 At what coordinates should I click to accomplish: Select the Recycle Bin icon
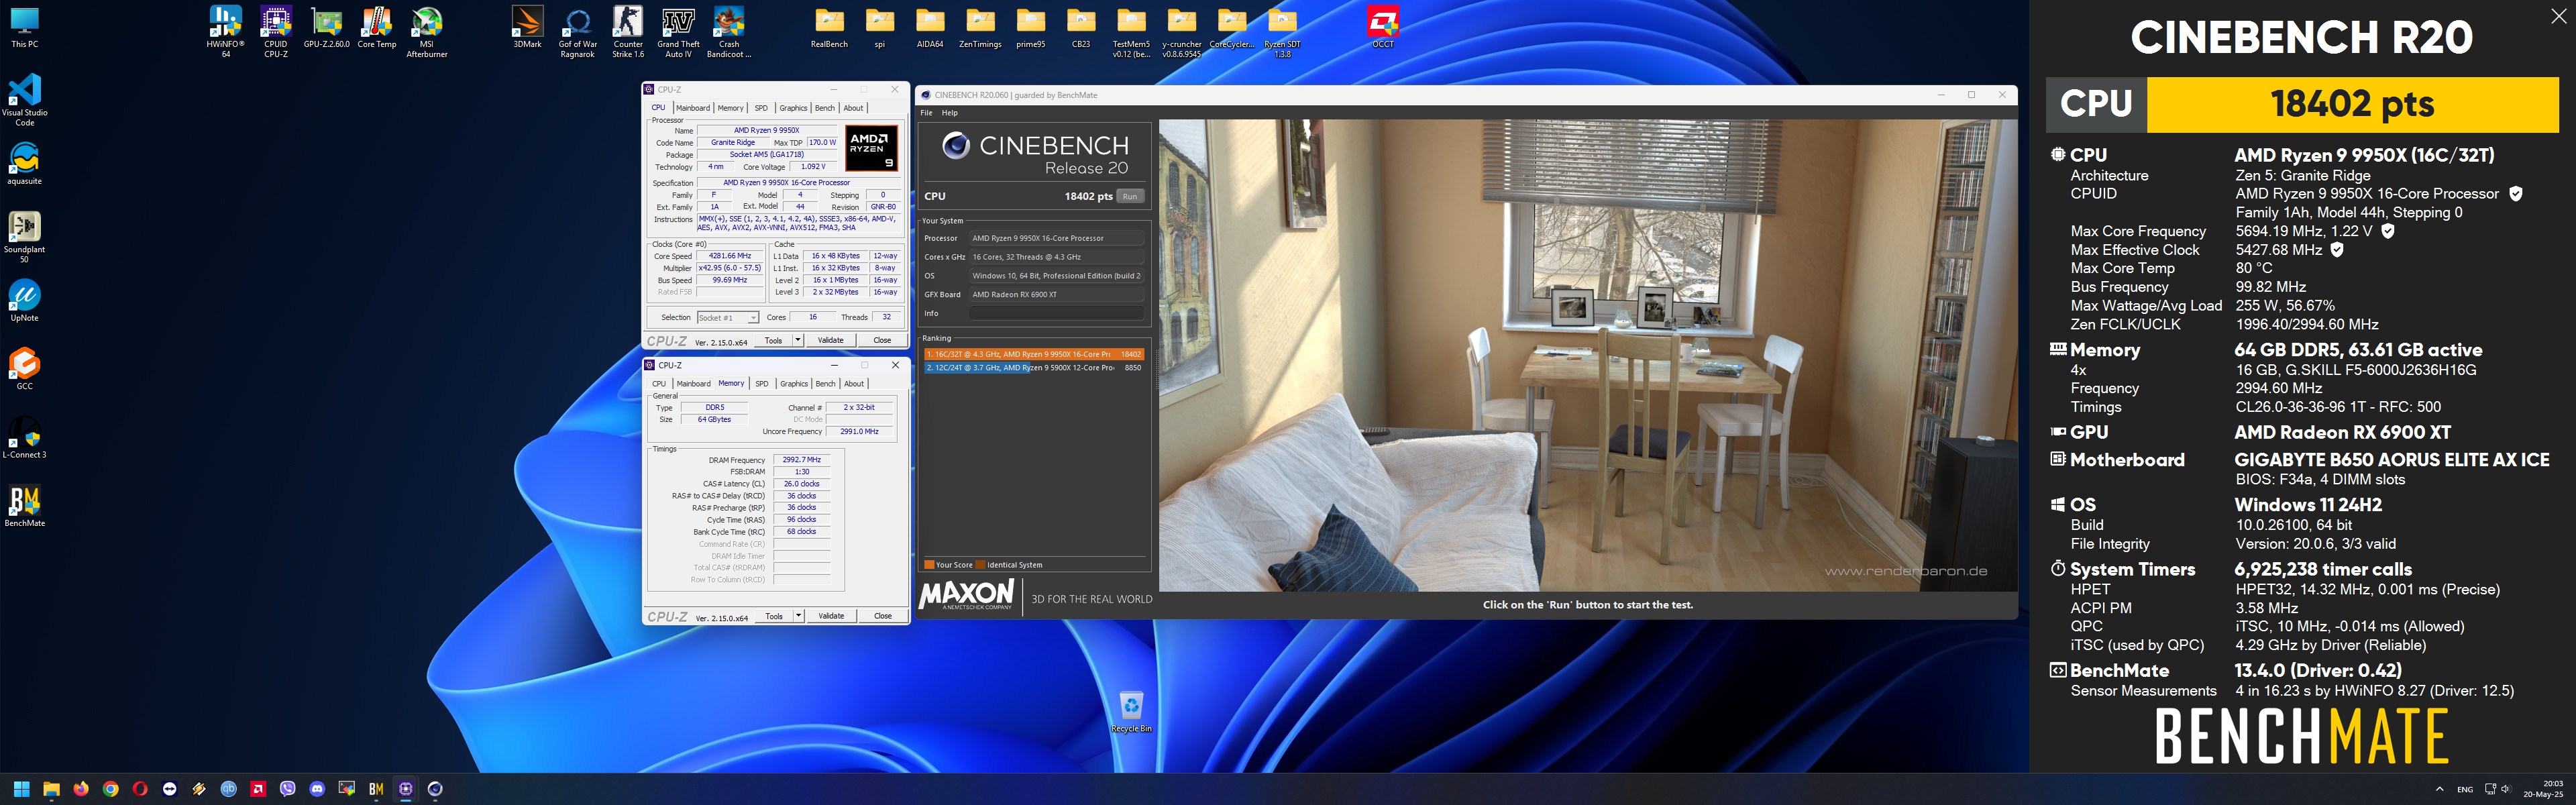point(1131,712)
